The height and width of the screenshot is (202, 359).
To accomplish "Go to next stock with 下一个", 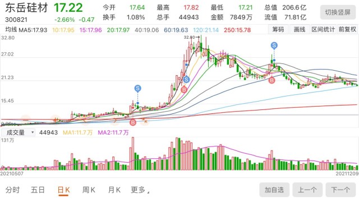I will point(340,190).
